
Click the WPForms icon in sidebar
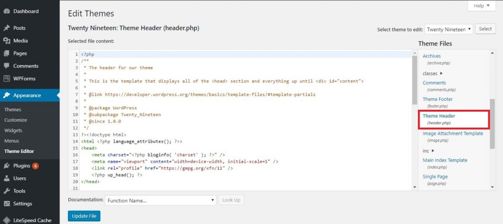point(6,78)
